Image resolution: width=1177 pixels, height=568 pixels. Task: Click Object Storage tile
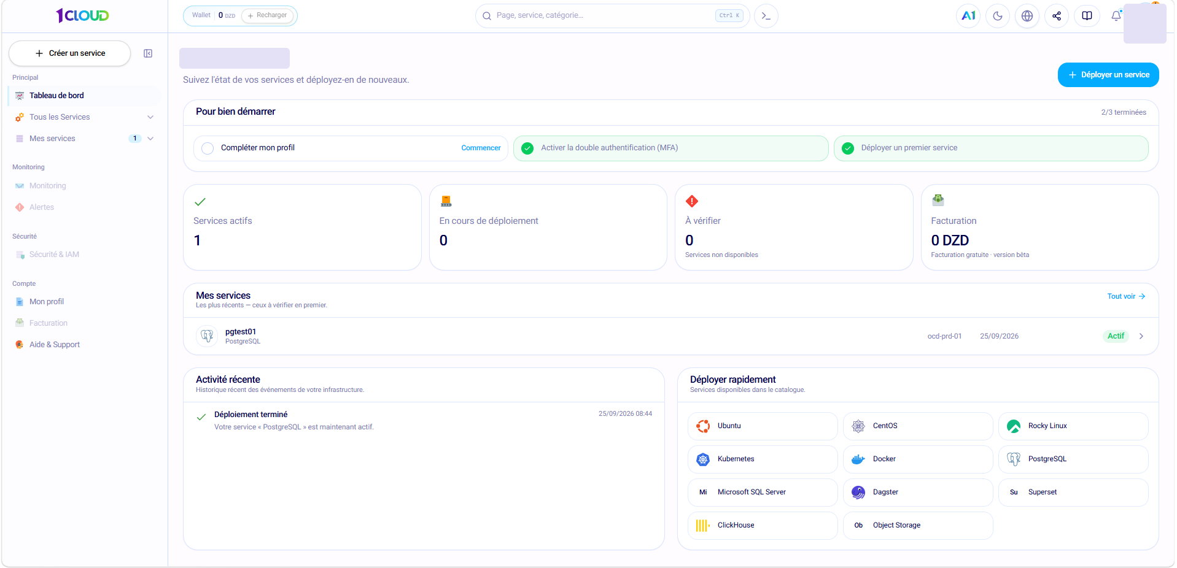point(918,525)
